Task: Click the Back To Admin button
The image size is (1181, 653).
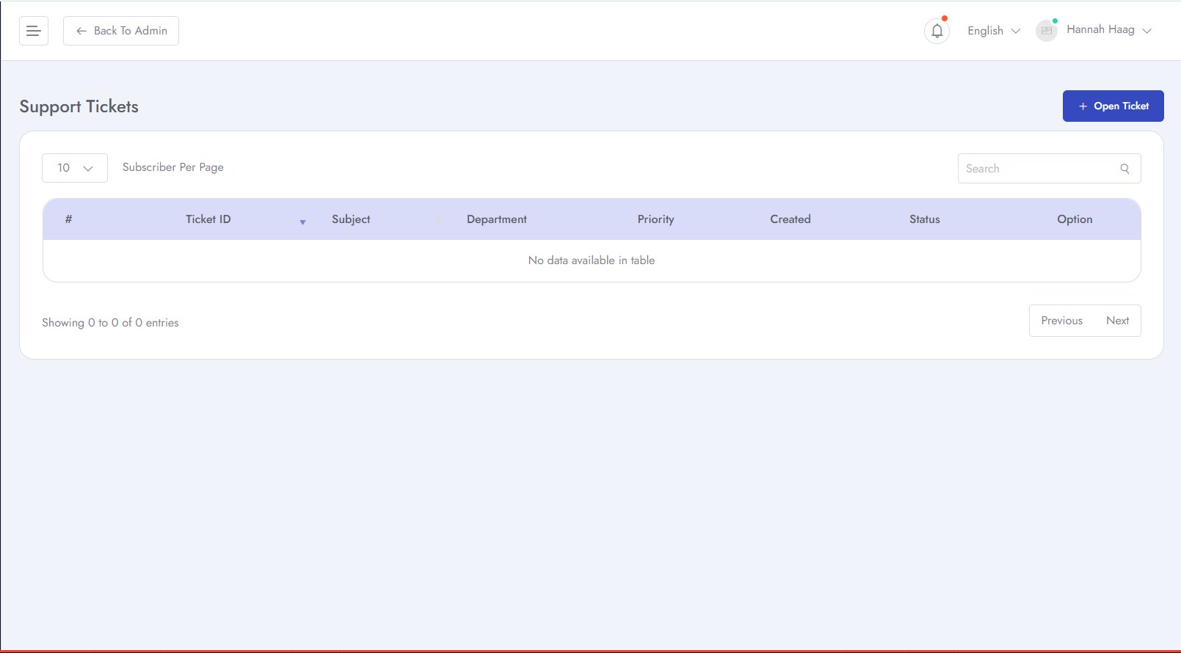Action: 121,31
